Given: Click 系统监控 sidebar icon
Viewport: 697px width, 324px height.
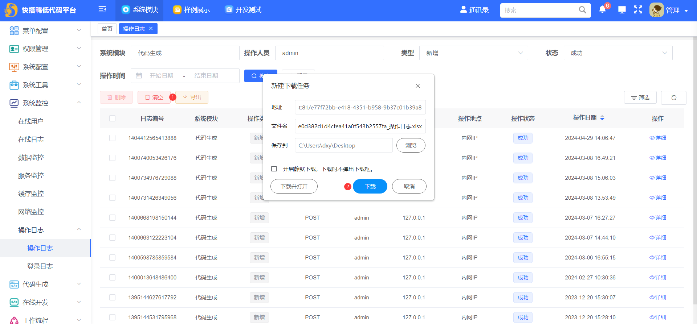Looking at the screenshot, I should (14, 103).
